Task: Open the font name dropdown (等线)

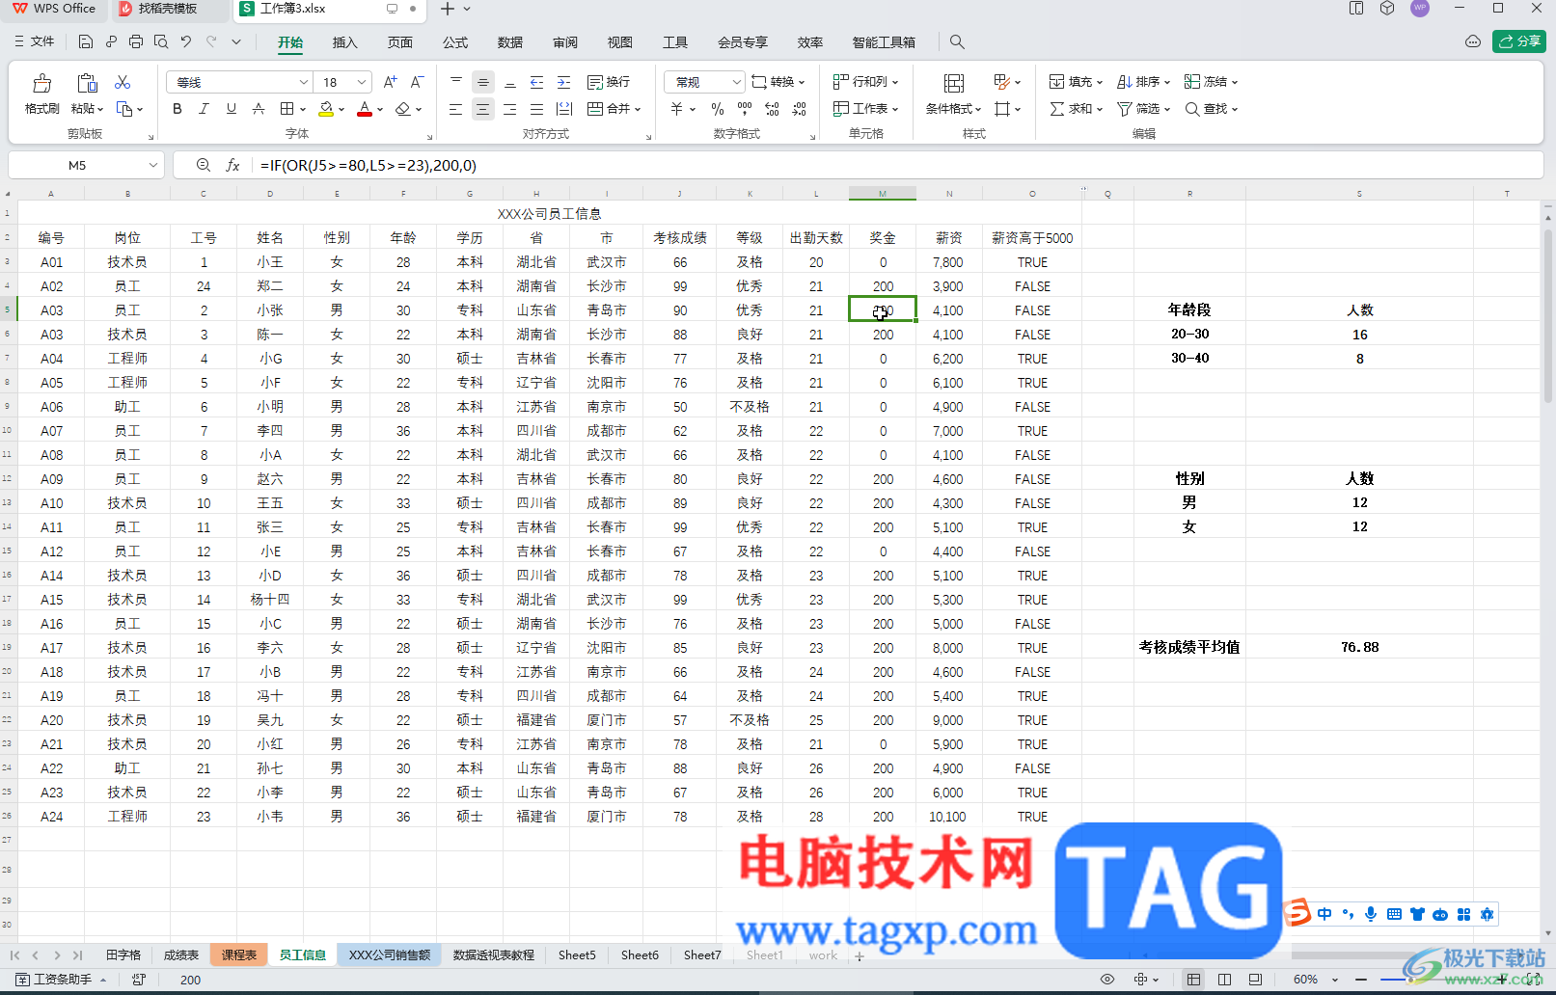Action: (x=303, y=82)
